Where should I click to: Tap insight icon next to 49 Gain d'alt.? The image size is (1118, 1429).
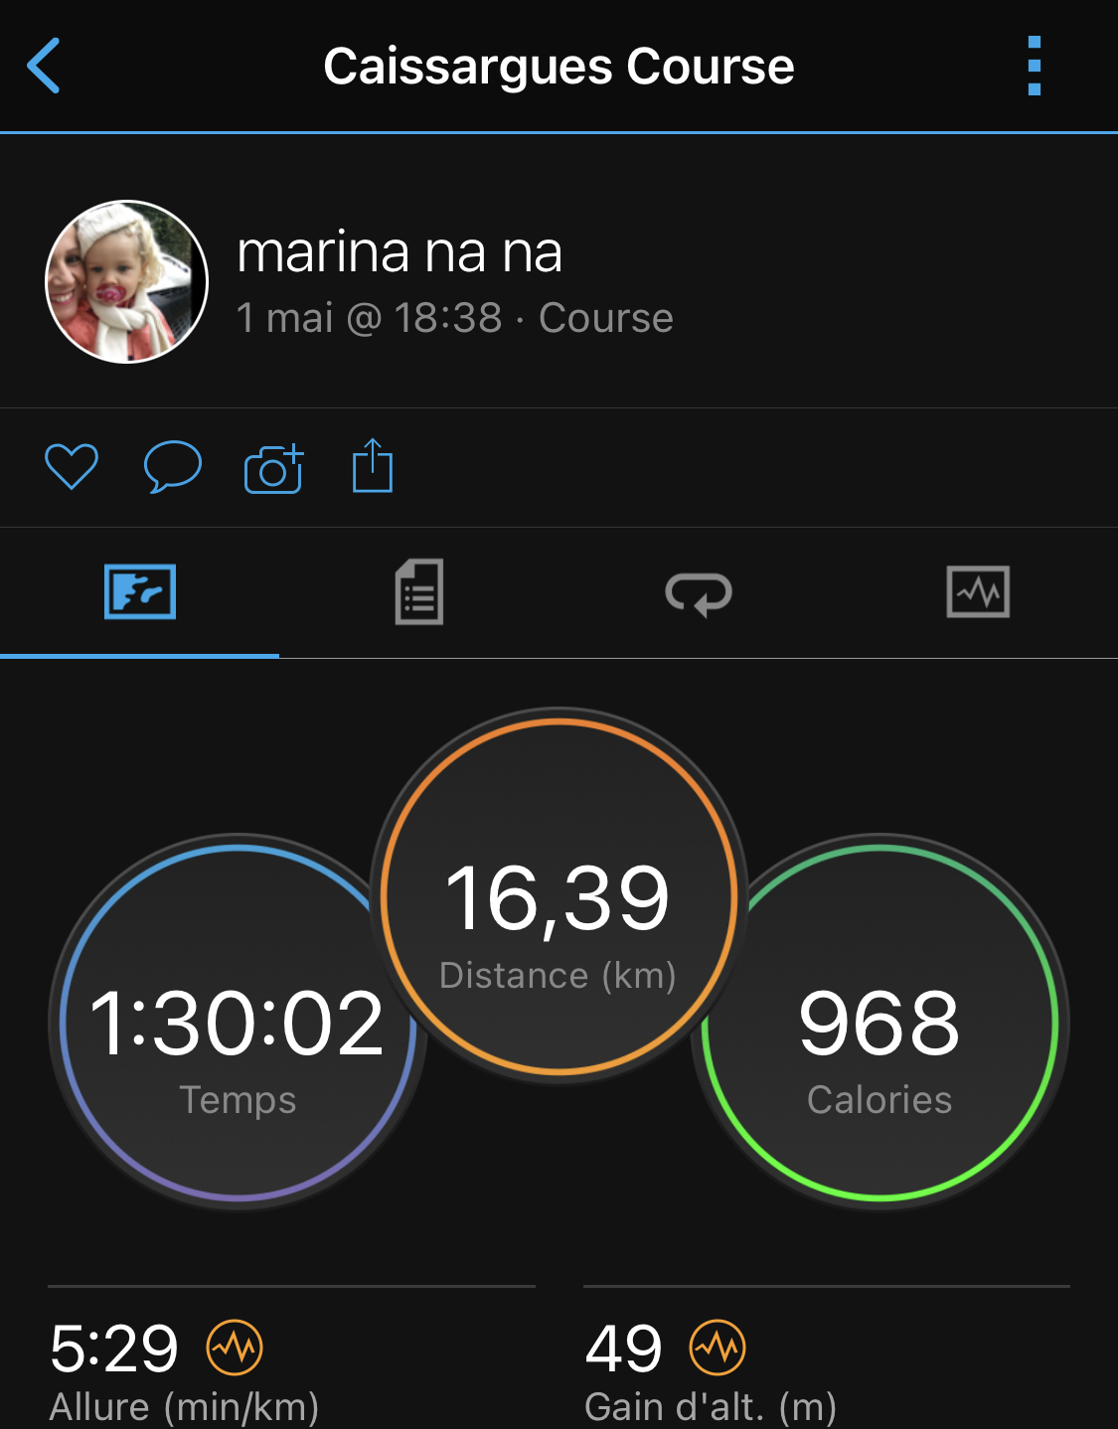tap(718, 1348)
